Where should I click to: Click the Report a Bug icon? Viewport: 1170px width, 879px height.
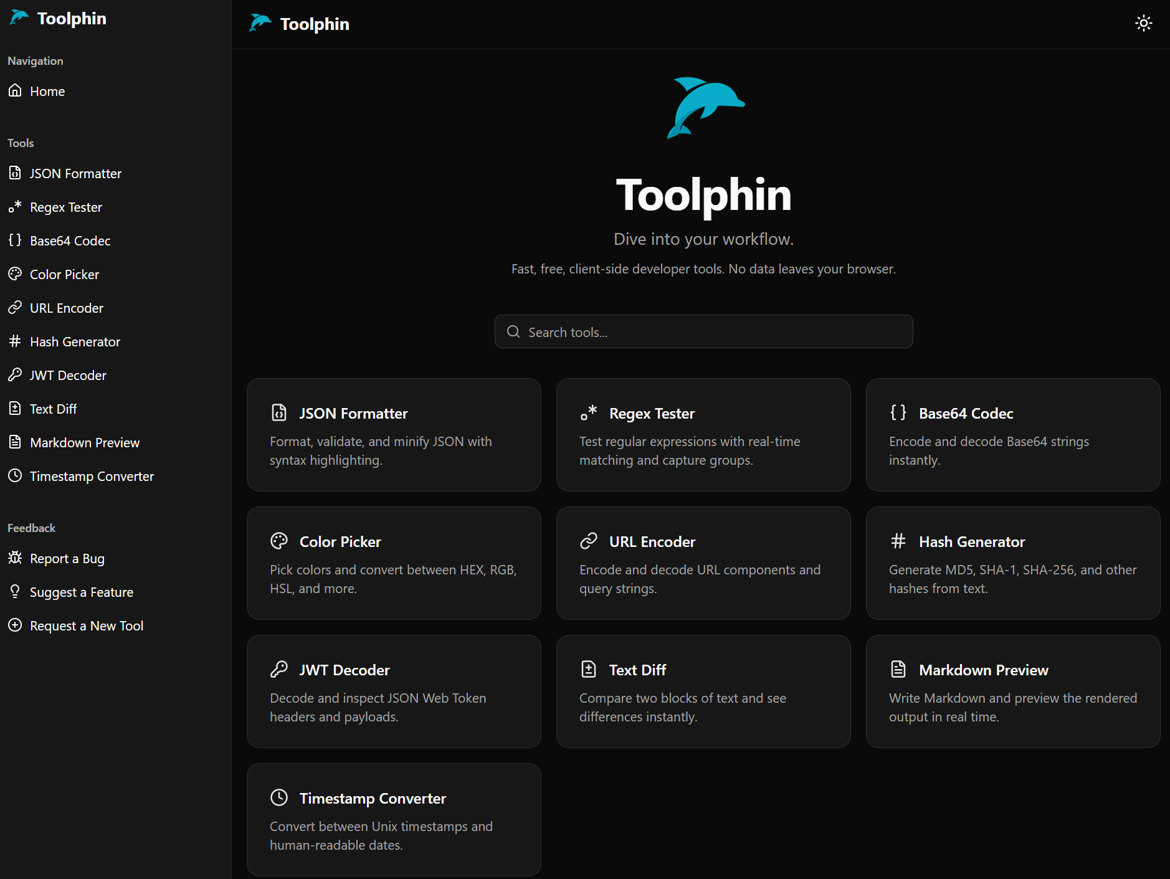[16, 558]
